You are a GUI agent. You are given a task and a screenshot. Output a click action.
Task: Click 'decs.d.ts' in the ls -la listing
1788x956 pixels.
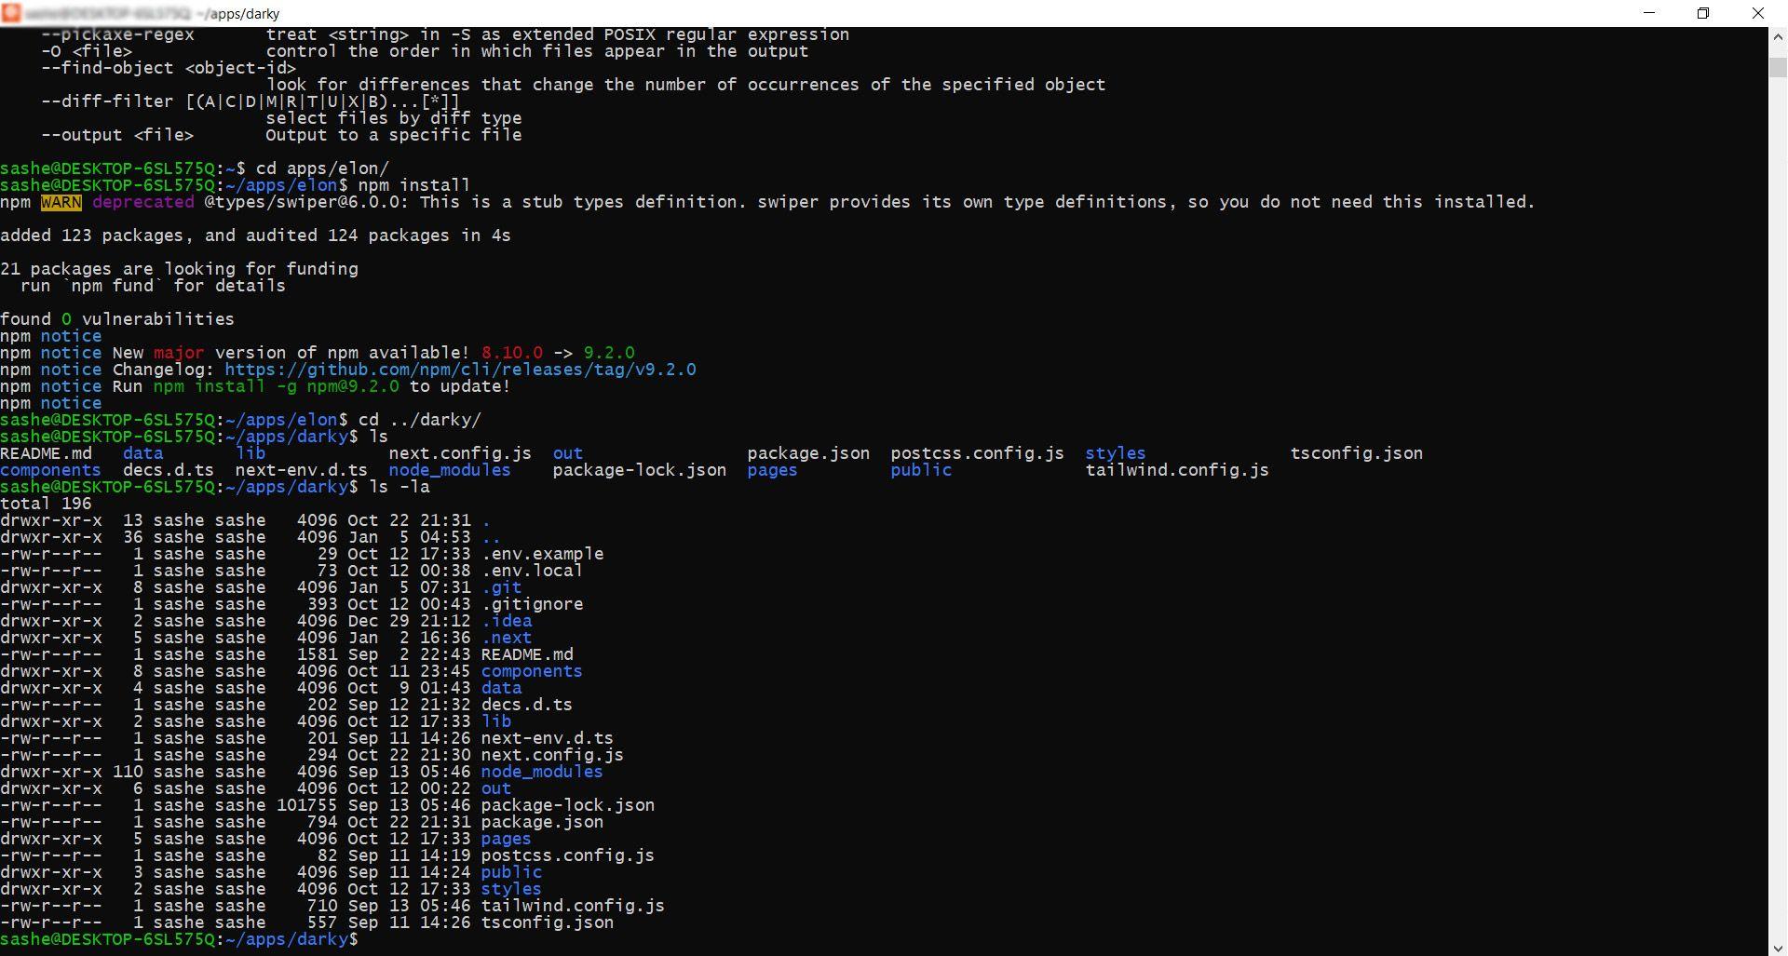click(527, 705)
